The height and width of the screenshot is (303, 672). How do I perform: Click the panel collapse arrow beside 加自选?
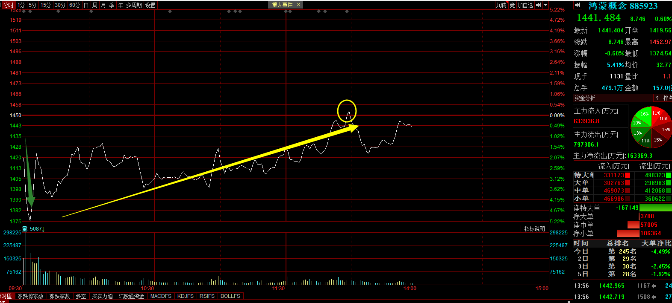tap(539, 5)
